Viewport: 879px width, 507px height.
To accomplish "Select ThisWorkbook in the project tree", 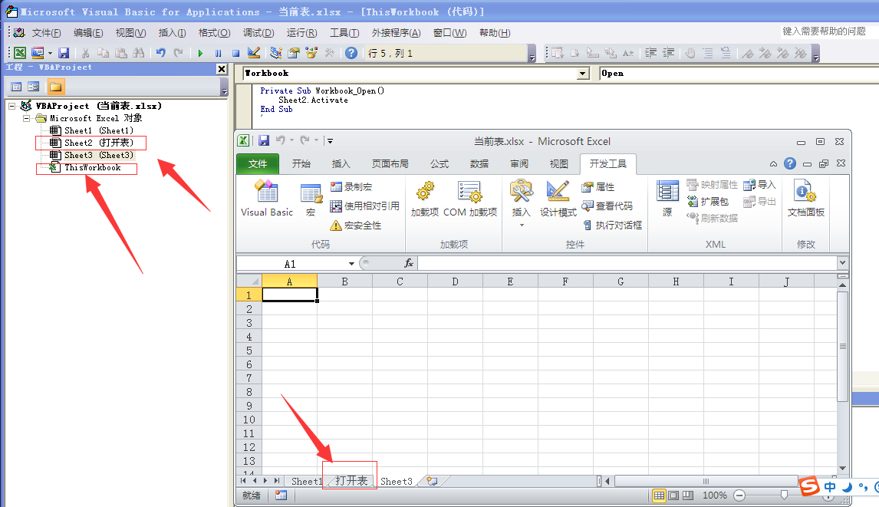I will 84,168.
